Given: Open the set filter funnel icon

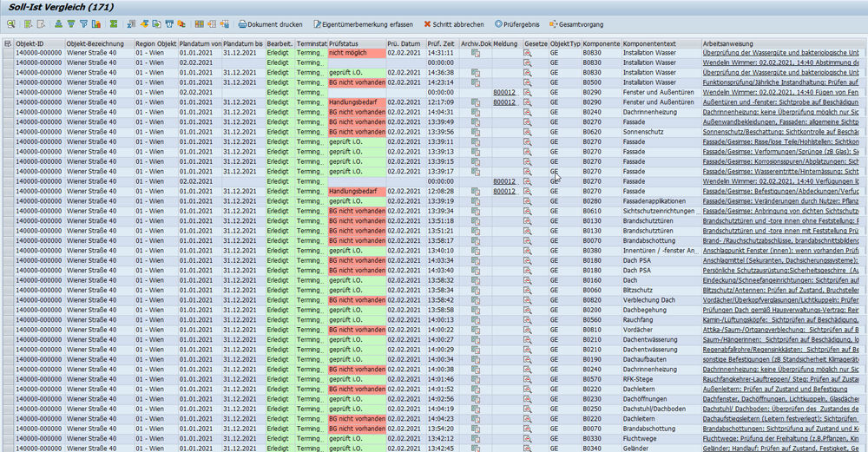Looking at the screenshot, I should pos(84,23).
